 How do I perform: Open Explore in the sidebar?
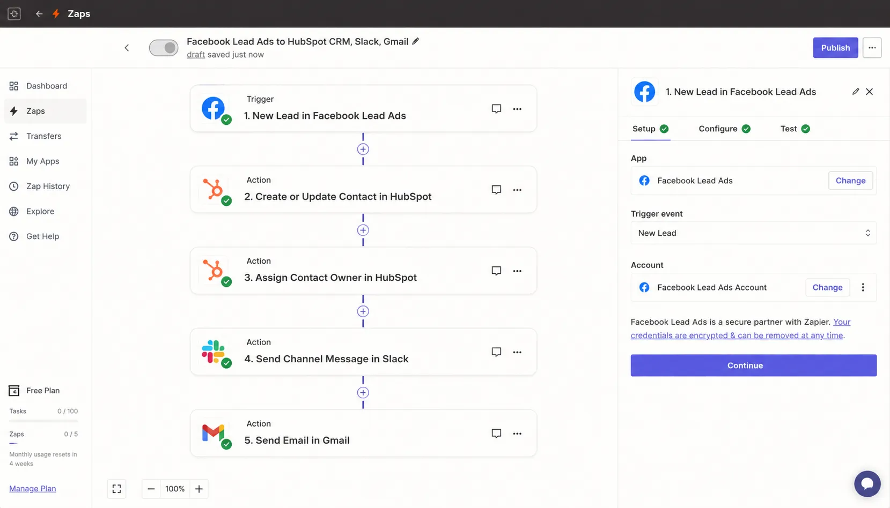[45, 211]
